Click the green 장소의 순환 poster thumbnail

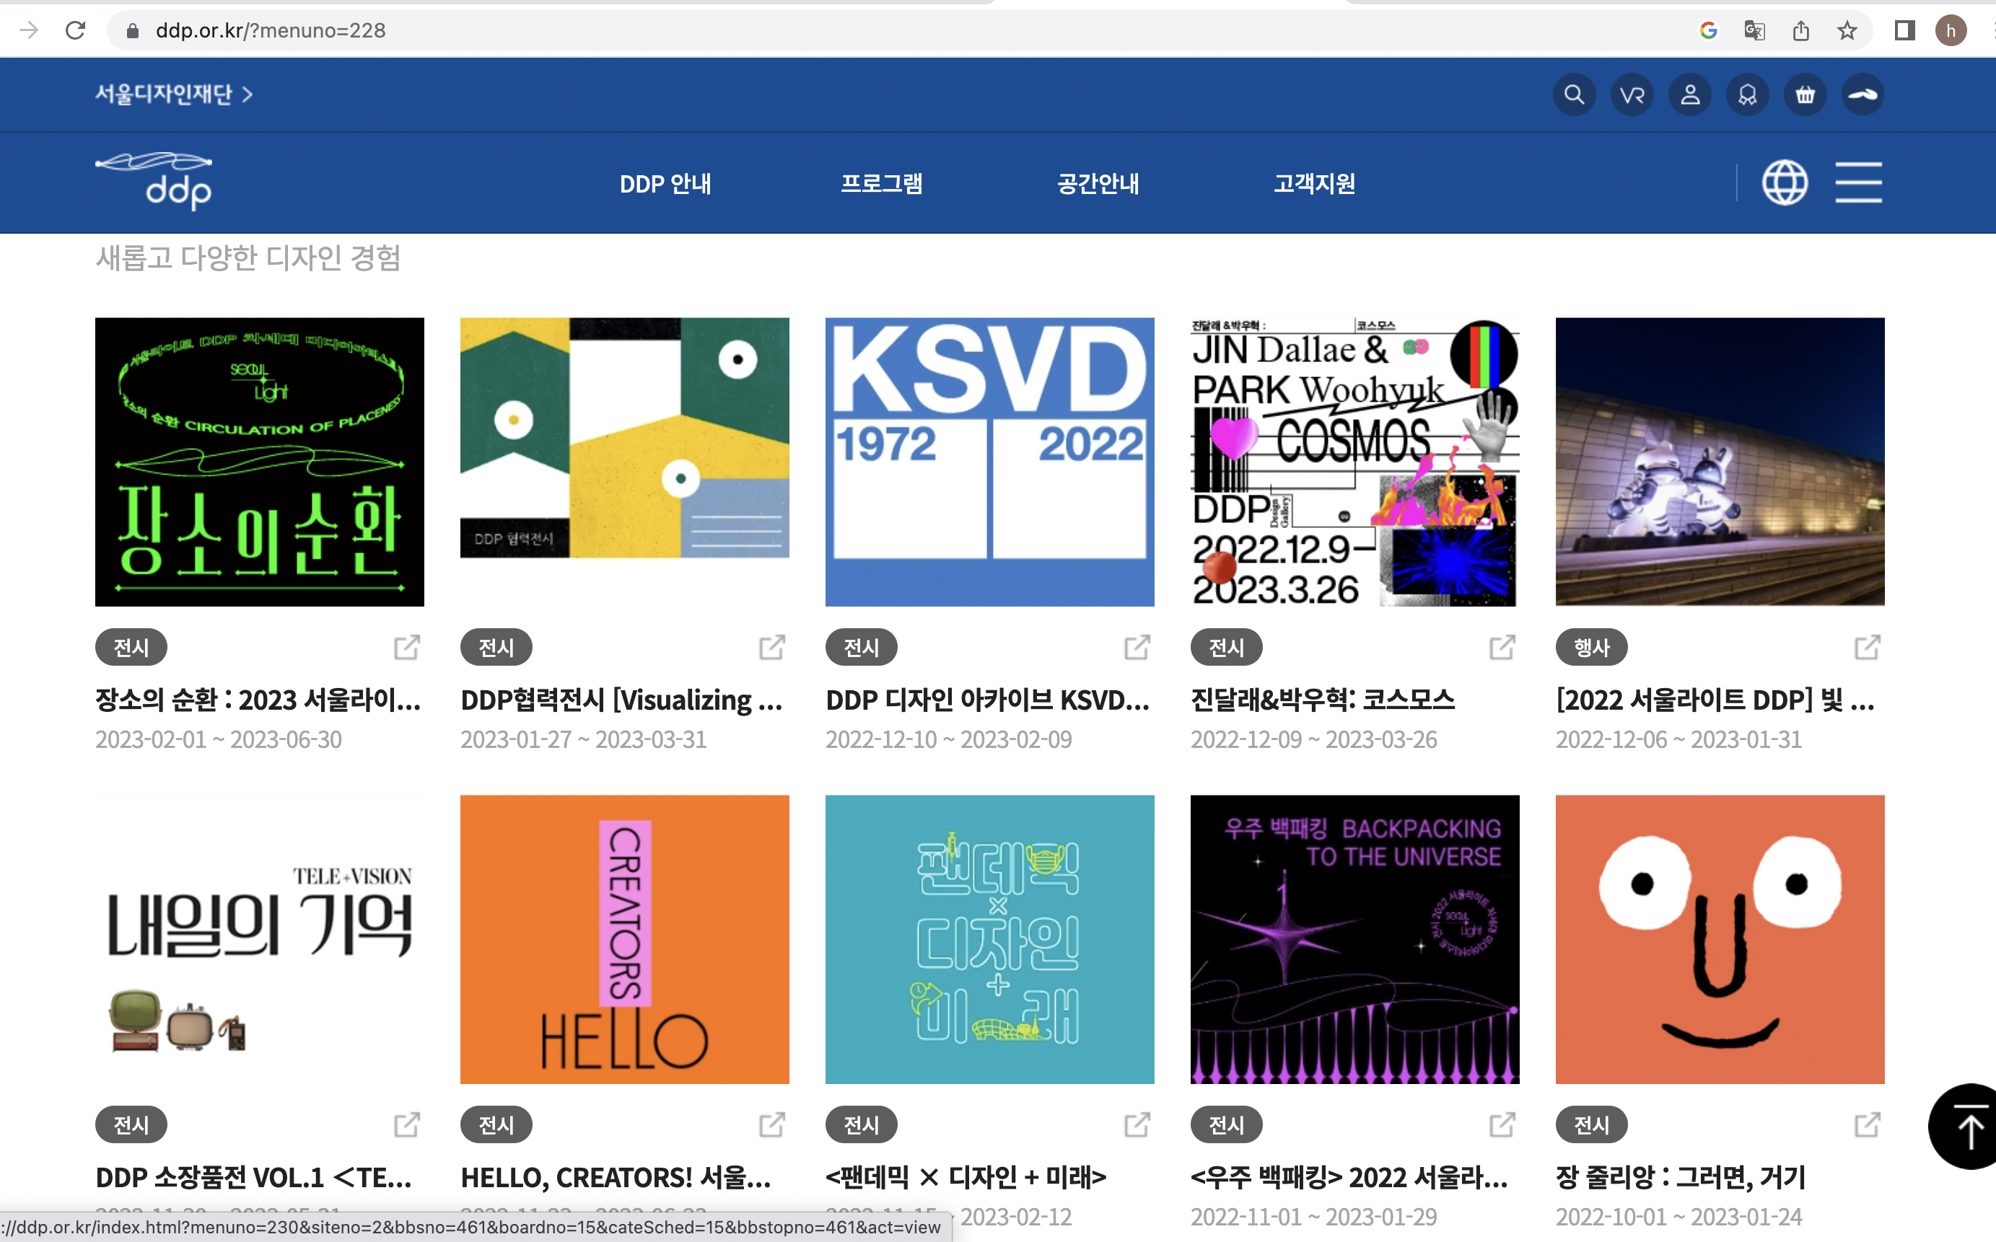[x=259, y=462]
